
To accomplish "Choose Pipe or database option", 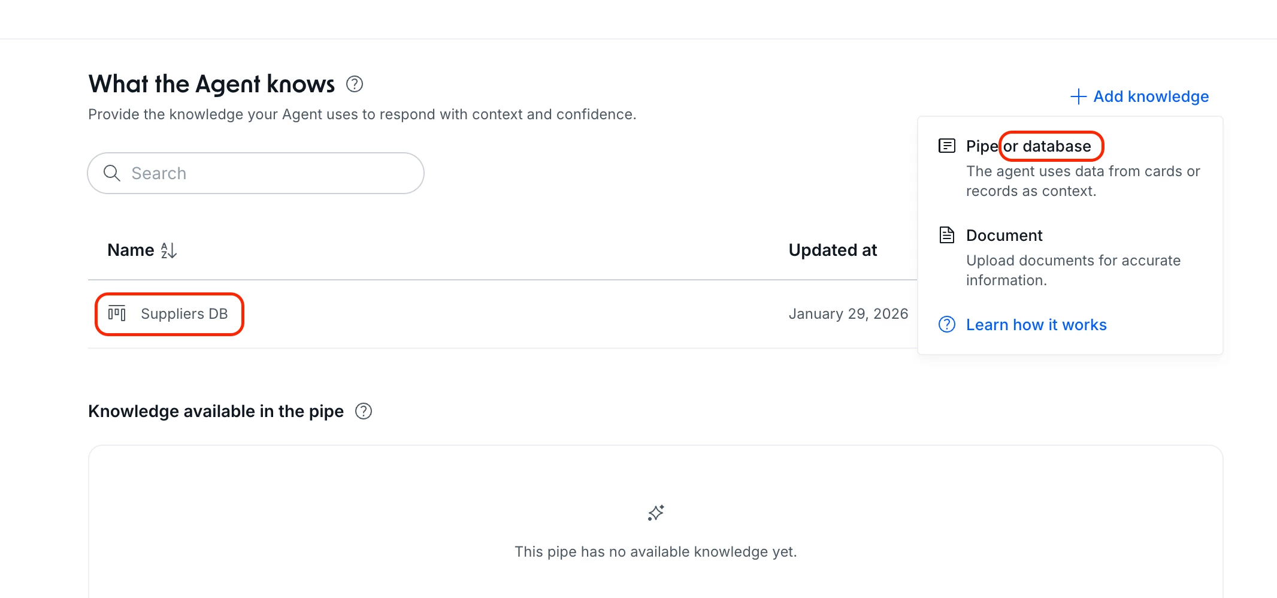I will 1028,146.
